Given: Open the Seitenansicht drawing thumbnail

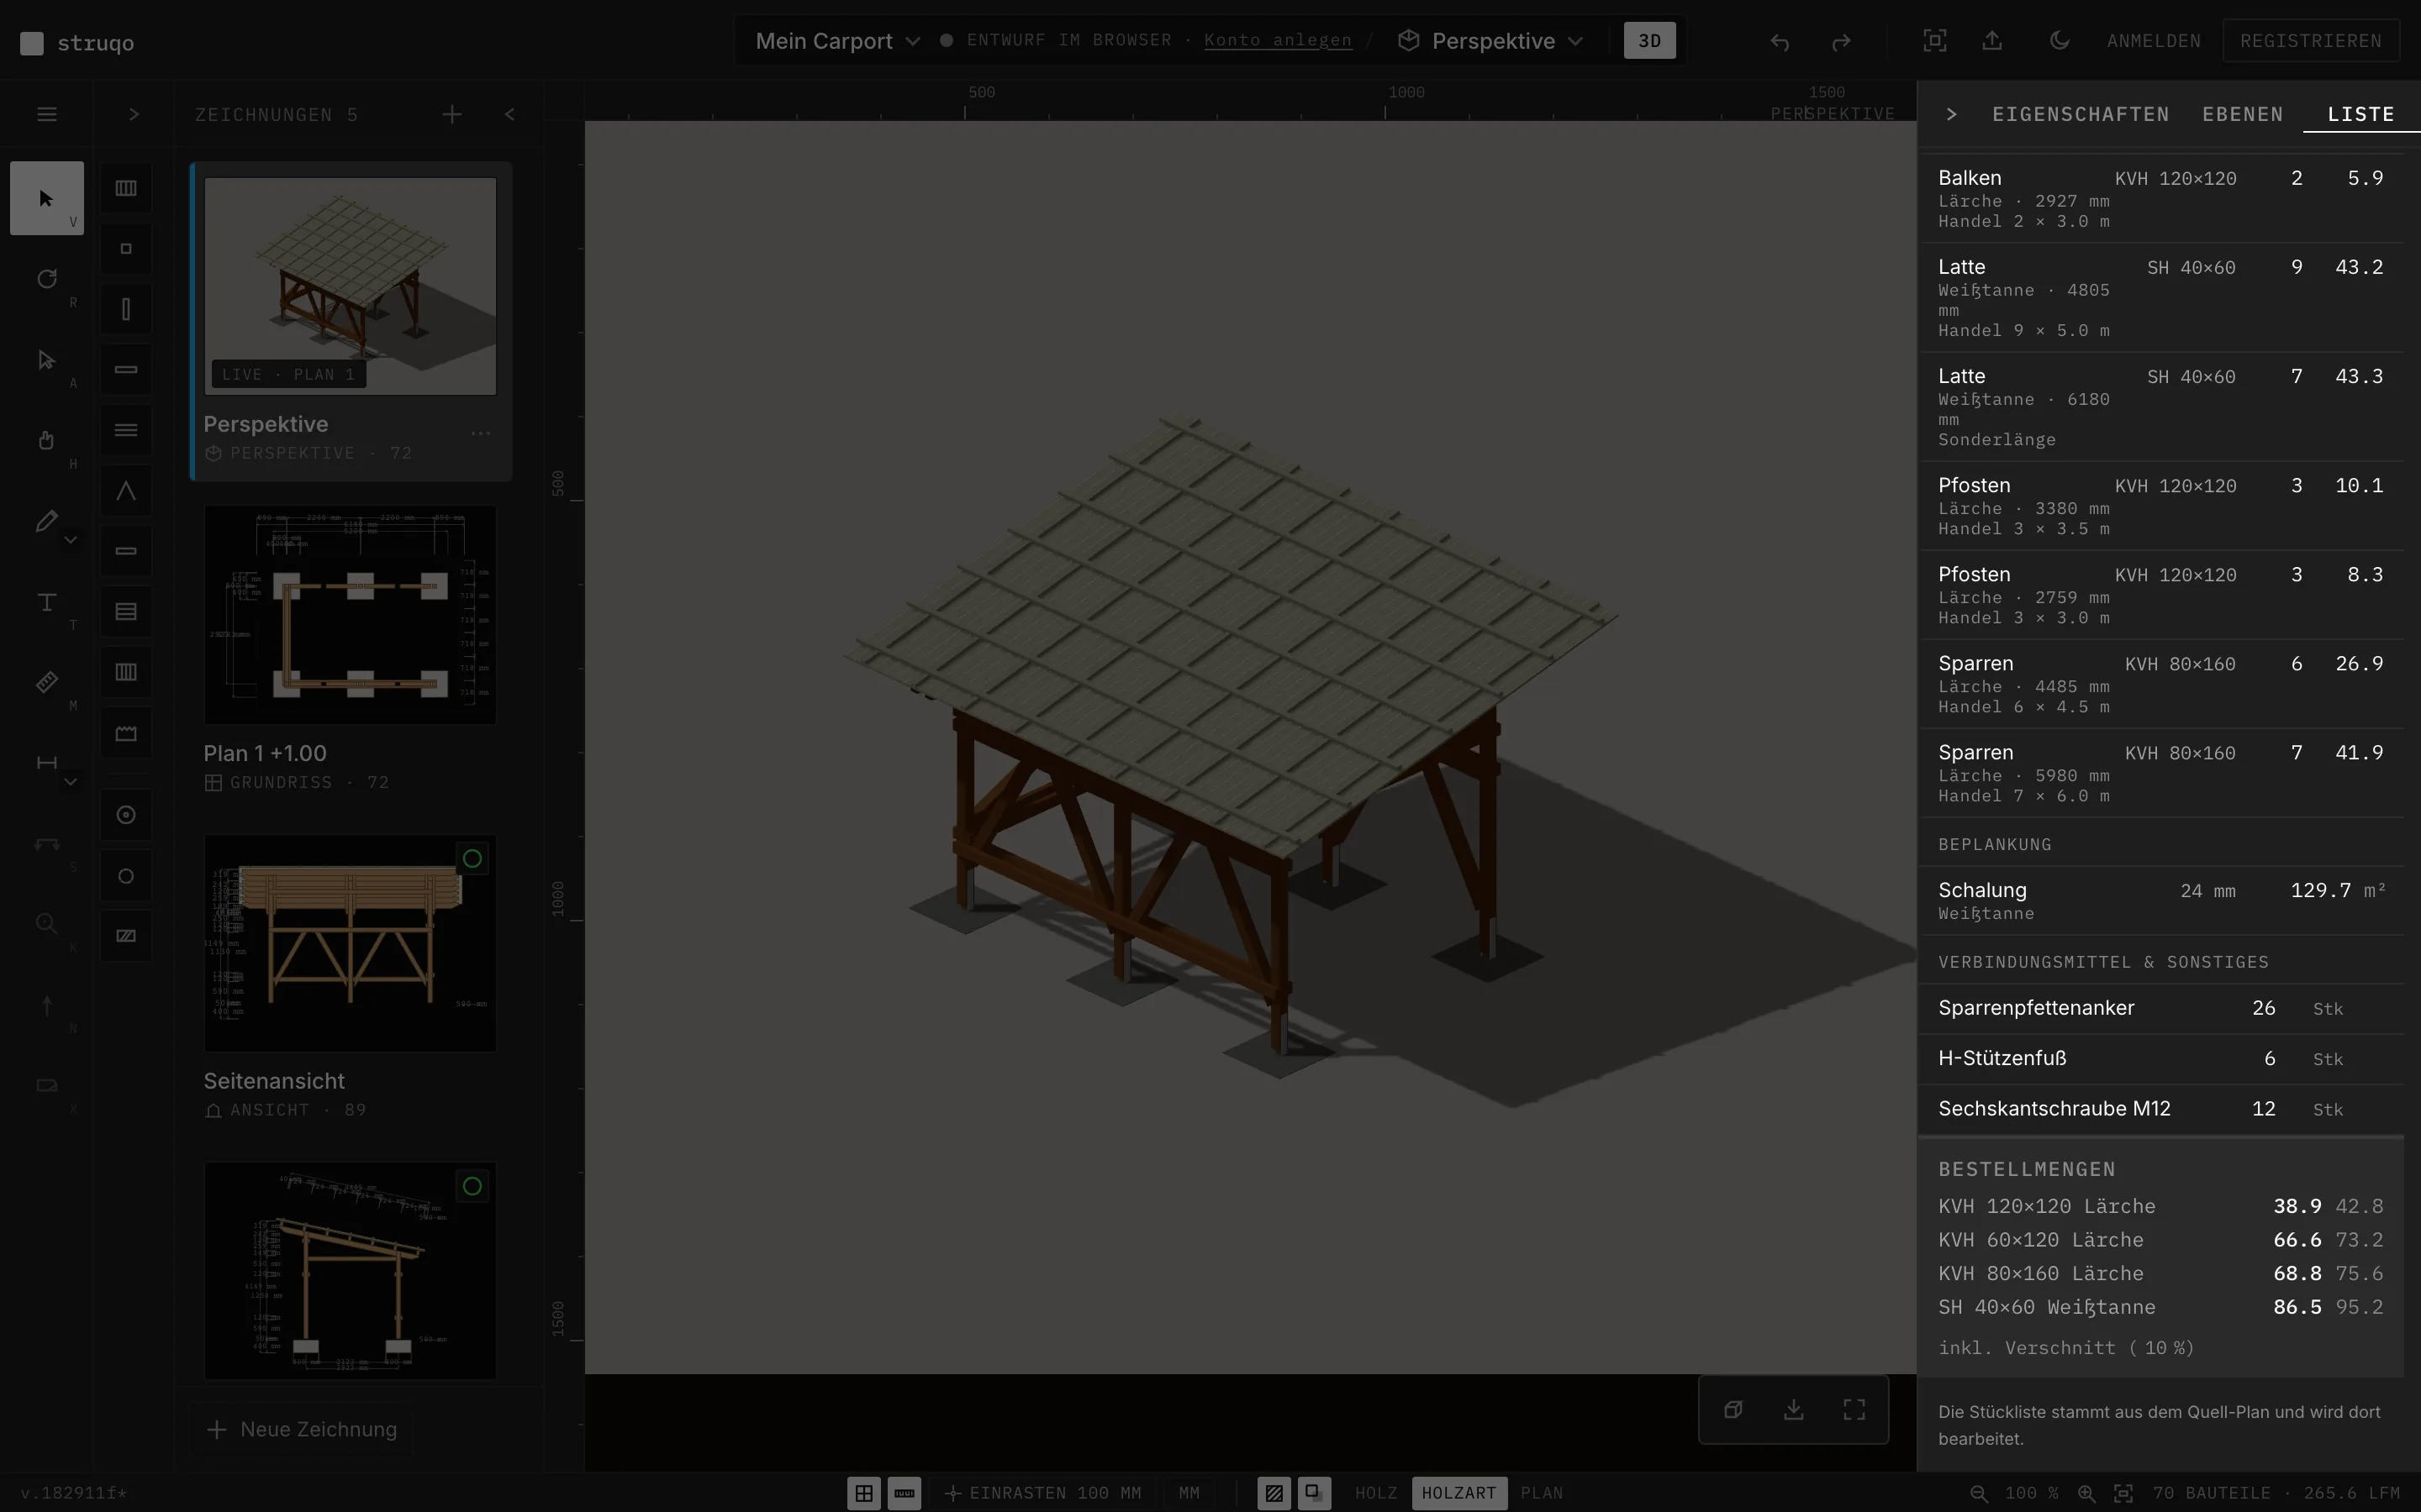Looking at the screenshot, I should click(x=351, y=943).
